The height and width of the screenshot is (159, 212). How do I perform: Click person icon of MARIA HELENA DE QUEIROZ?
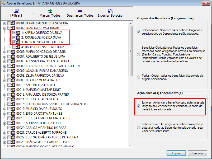18,47
